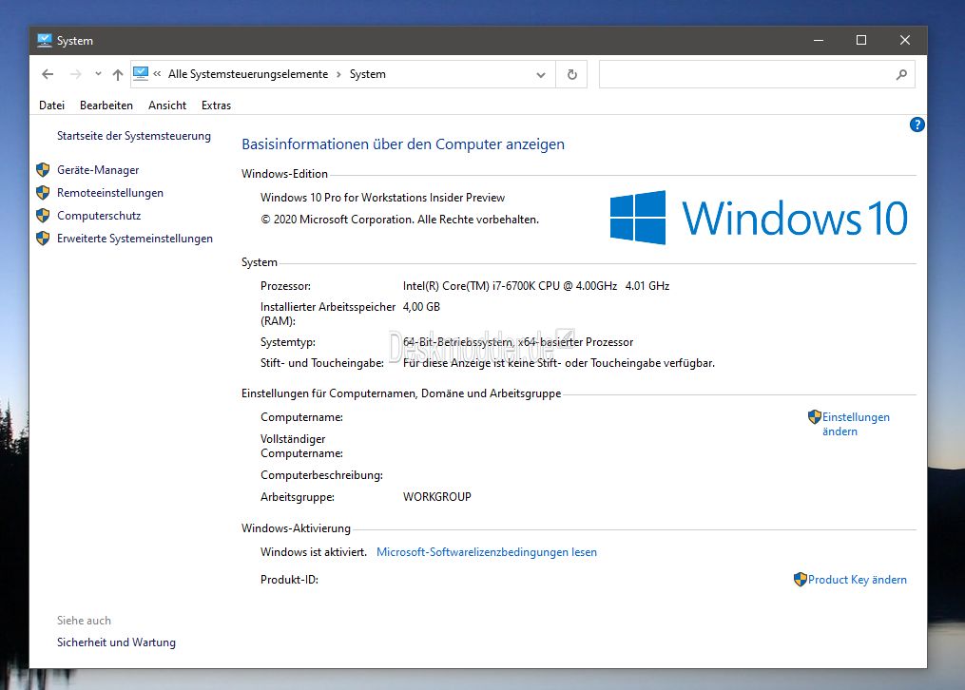Click Einstellungen ändern link
Image resolution: width=965 pixels, height=690 pixels.
click(856, 424)
